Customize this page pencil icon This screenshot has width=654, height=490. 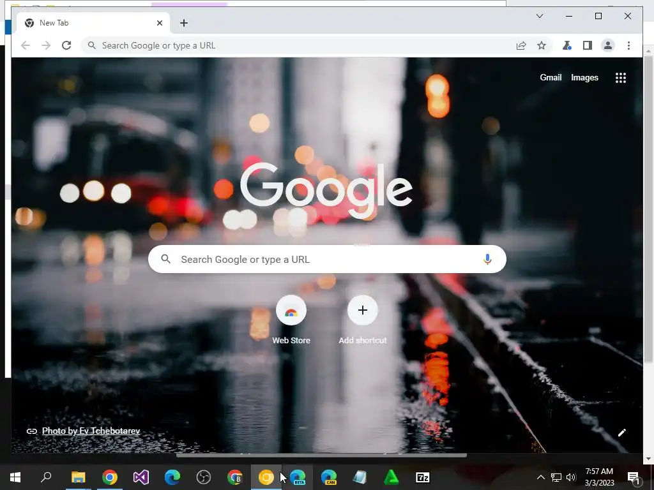pyautogui.click(x=622, y=433)
